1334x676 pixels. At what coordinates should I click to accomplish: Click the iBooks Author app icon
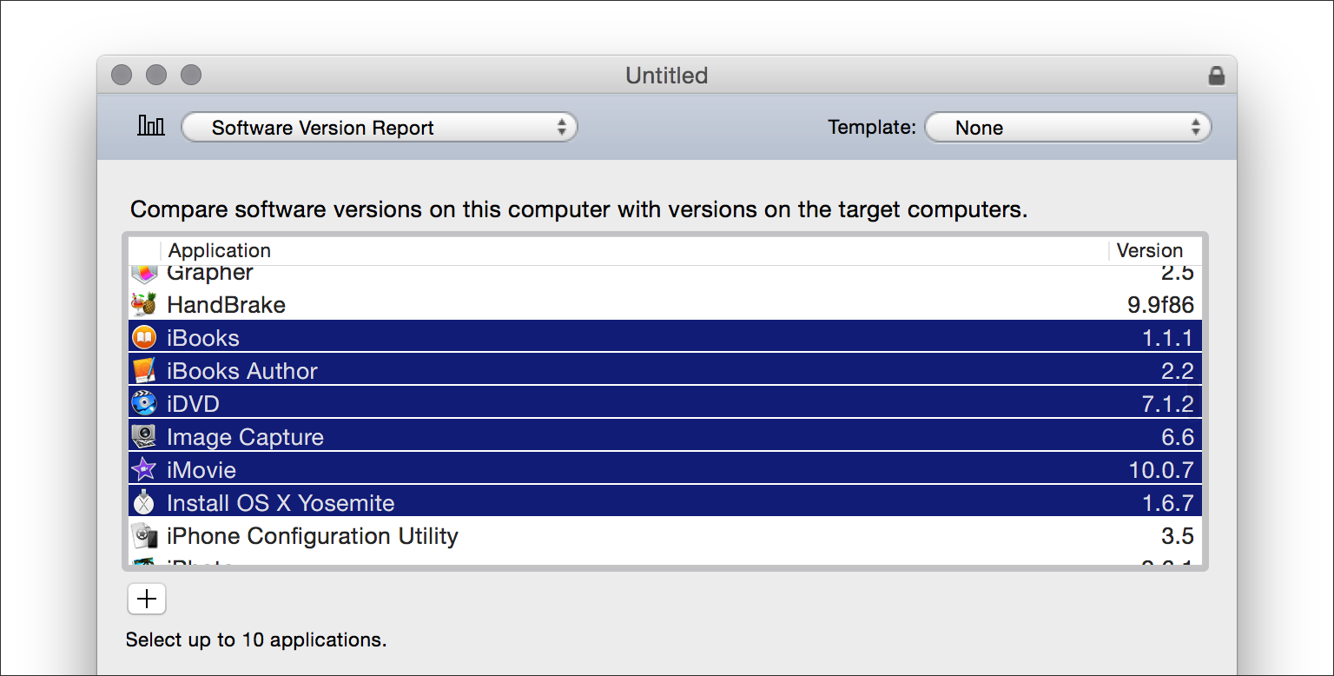[x=143, y=371]
